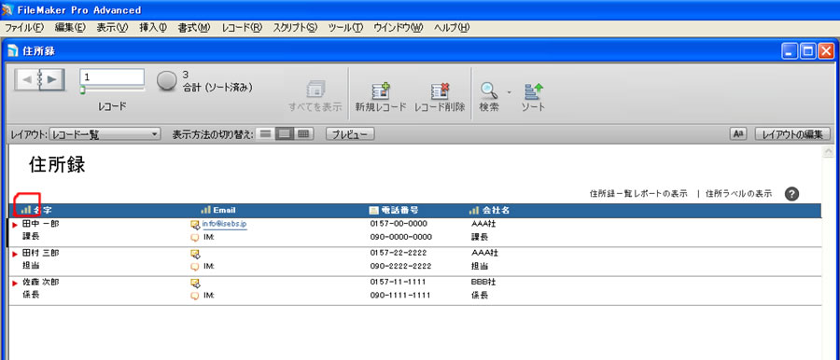The image size is (840, 360).
Task: Click the icon beside 電話番号 header
Action: click(x=374, y=210)
